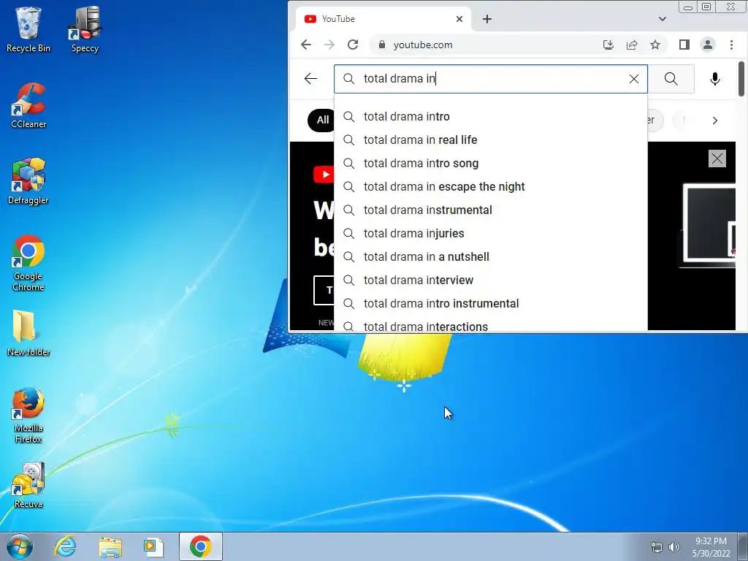The width and height of the screenshot is (748, 561).
Task: Open Internet Explorer from the taskbar
Action: pyautogui.click(x=65, y=546)
